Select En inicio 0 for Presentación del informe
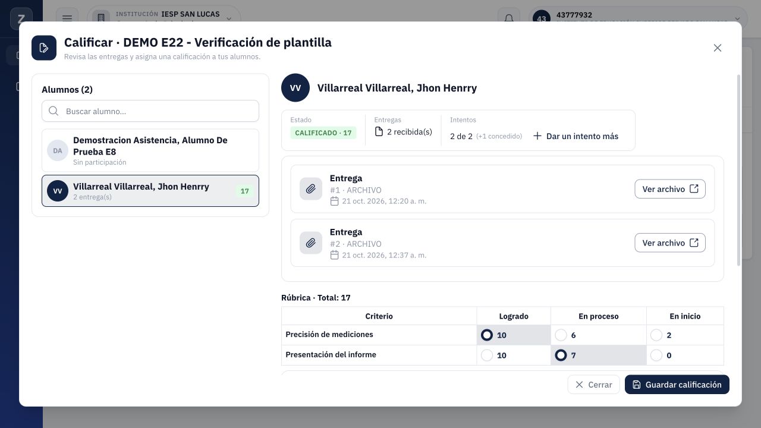 656,355
